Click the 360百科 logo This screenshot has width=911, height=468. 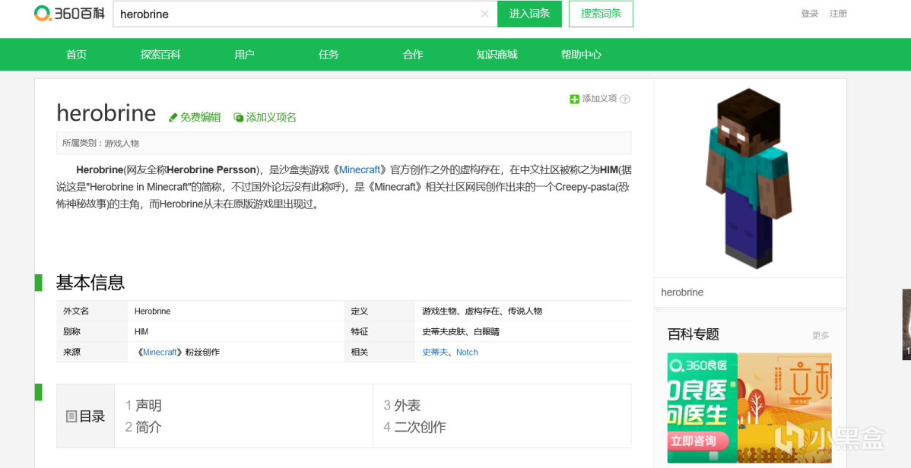69,14
